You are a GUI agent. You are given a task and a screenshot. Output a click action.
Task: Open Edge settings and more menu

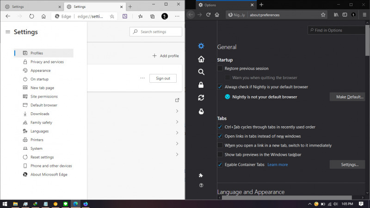tap(177, 16)
